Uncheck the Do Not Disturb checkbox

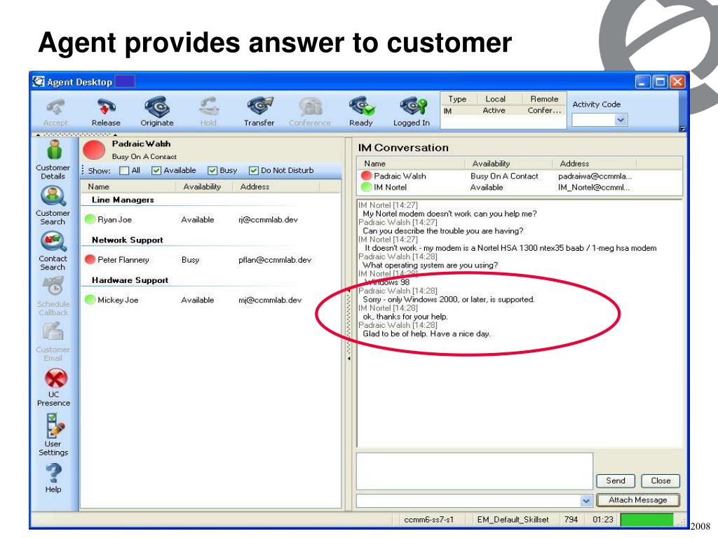254,171
